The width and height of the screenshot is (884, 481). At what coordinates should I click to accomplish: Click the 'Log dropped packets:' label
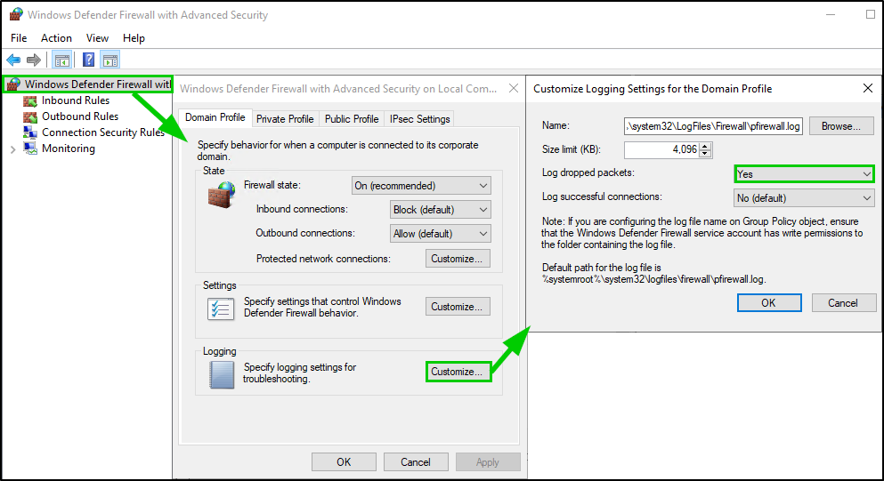point(588,172)
